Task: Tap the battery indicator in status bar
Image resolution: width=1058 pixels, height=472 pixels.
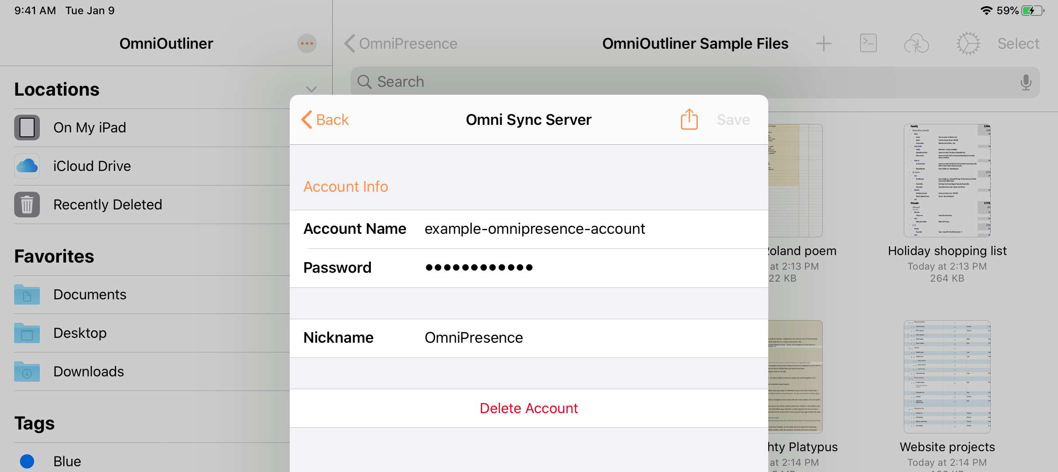Action: [x=1033, y=11]
